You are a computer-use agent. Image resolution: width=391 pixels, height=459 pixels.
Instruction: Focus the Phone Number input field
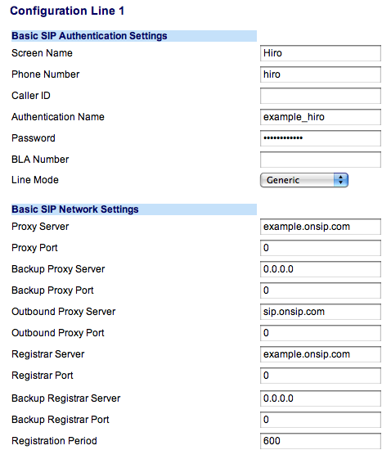(x=321, y=74)
